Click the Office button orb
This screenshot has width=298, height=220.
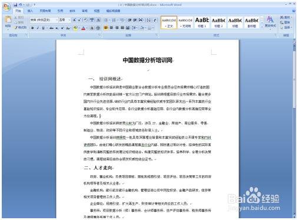coord(7,7)
